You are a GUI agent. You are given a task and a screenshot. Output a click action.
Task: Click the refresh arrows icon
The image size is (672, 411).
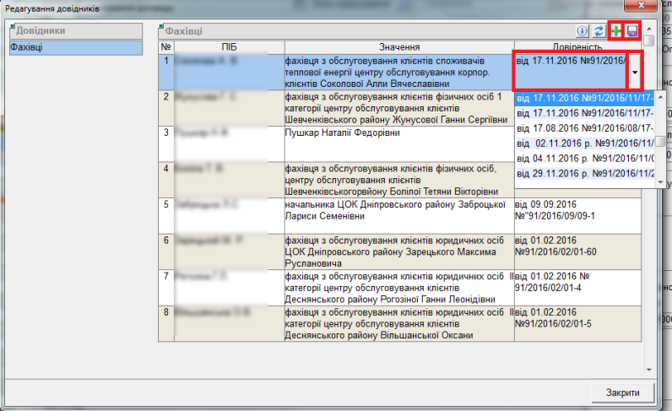pos(599,30)
